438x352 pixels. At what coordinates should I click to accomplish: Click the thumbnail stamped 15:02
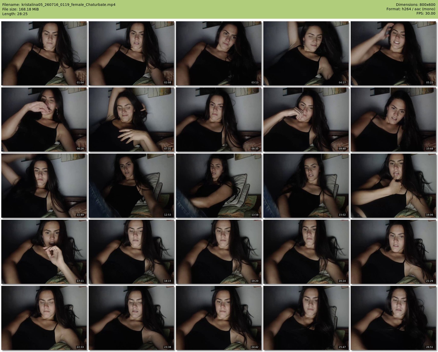[306, 186]
